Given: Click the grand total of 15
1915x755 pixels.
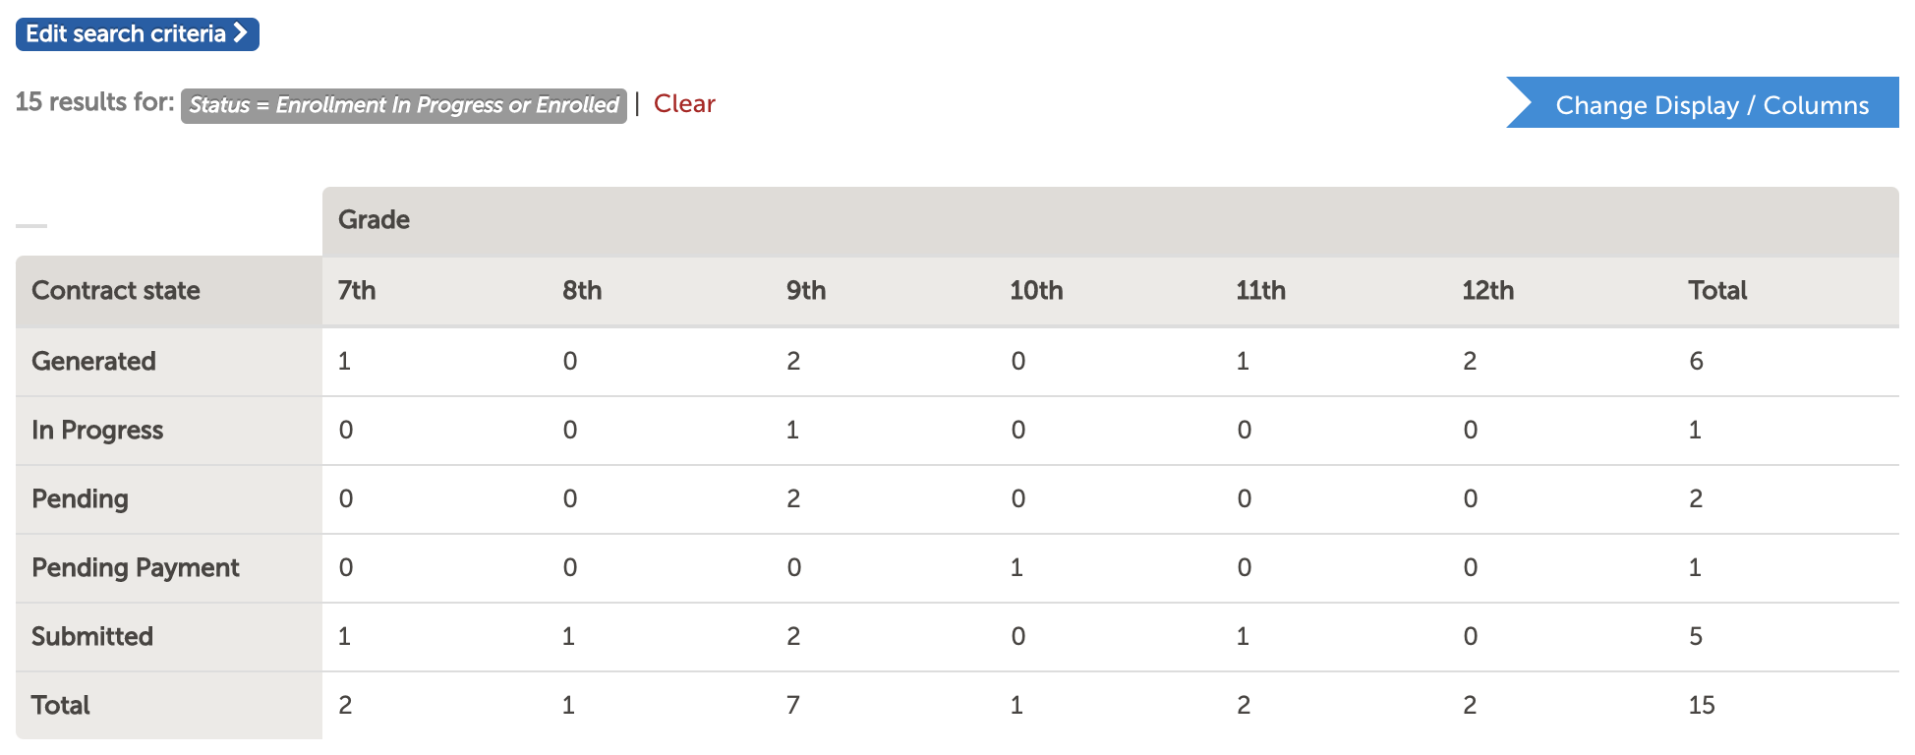Looking at the screenshot, I should [1702, 706].
